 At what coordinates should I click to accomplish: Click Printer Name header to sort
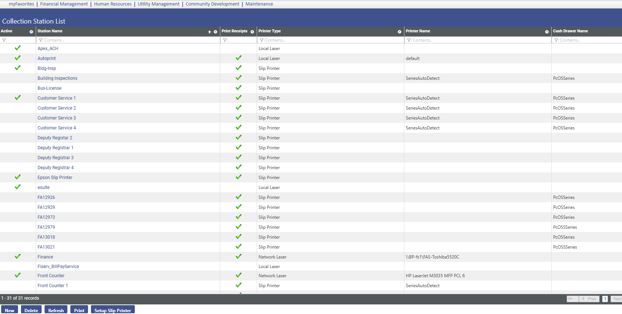point(418,31)
